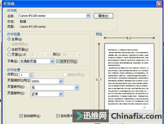Screen dimensions: 164x124
Task: Choose the 页面(G) page range radio button
Action: [9, 54]
